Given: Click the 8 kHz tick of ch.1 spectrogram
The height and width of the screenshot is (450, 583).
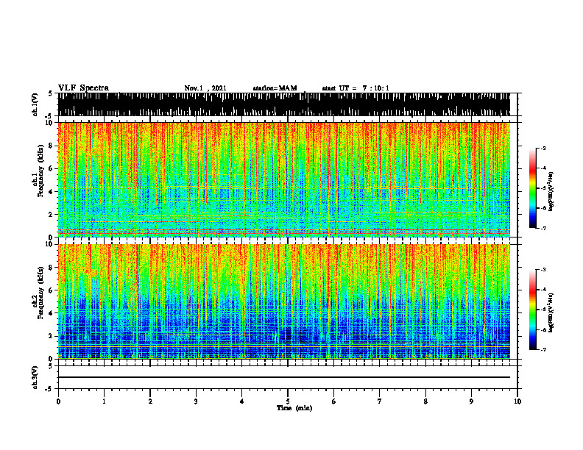Looking at the screenshot, I should click(x=52, y=146).
